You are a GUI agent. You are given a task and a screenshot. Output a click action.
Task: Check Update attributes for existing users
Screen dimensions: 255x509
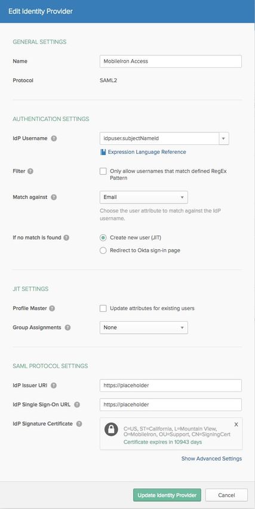(x=103, y=308)
